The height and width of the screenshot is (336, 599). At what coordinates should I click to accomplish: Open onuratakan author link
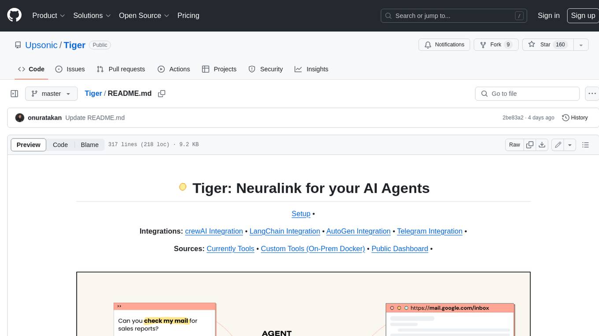44,118
